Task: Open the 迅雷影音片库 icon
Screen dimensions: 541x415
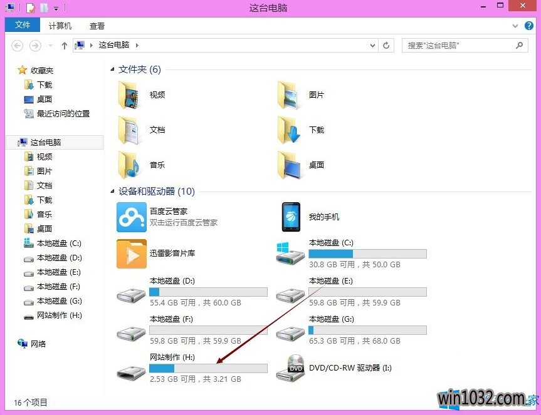Action: pos(131,254)
